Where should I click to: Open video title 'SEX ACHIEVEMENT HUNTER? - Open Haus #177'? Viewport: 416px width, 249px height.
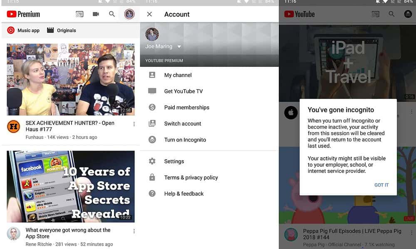[x=70, y=126]
